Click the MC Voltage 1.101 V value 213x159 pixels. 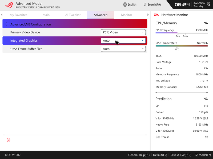coord(203,81)
